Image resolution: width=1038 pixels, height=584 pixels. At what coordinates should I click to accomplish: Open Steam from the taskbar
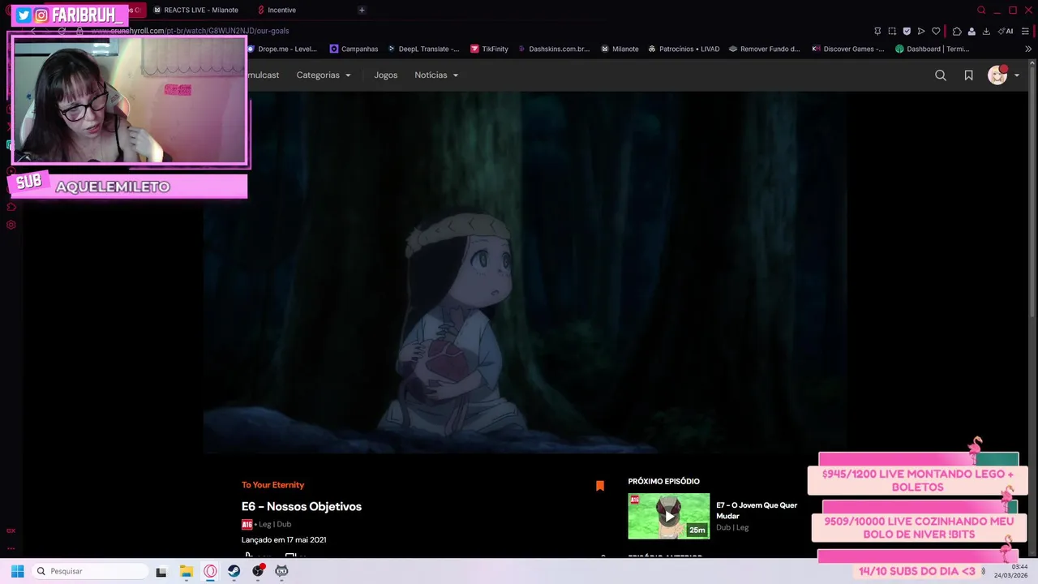[x=234, y=571]
